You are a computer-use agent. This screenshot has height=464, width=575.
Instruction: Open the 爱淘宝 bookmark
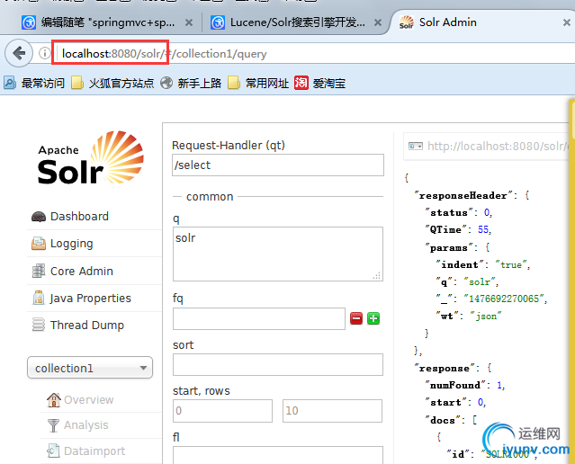[319, 83]
